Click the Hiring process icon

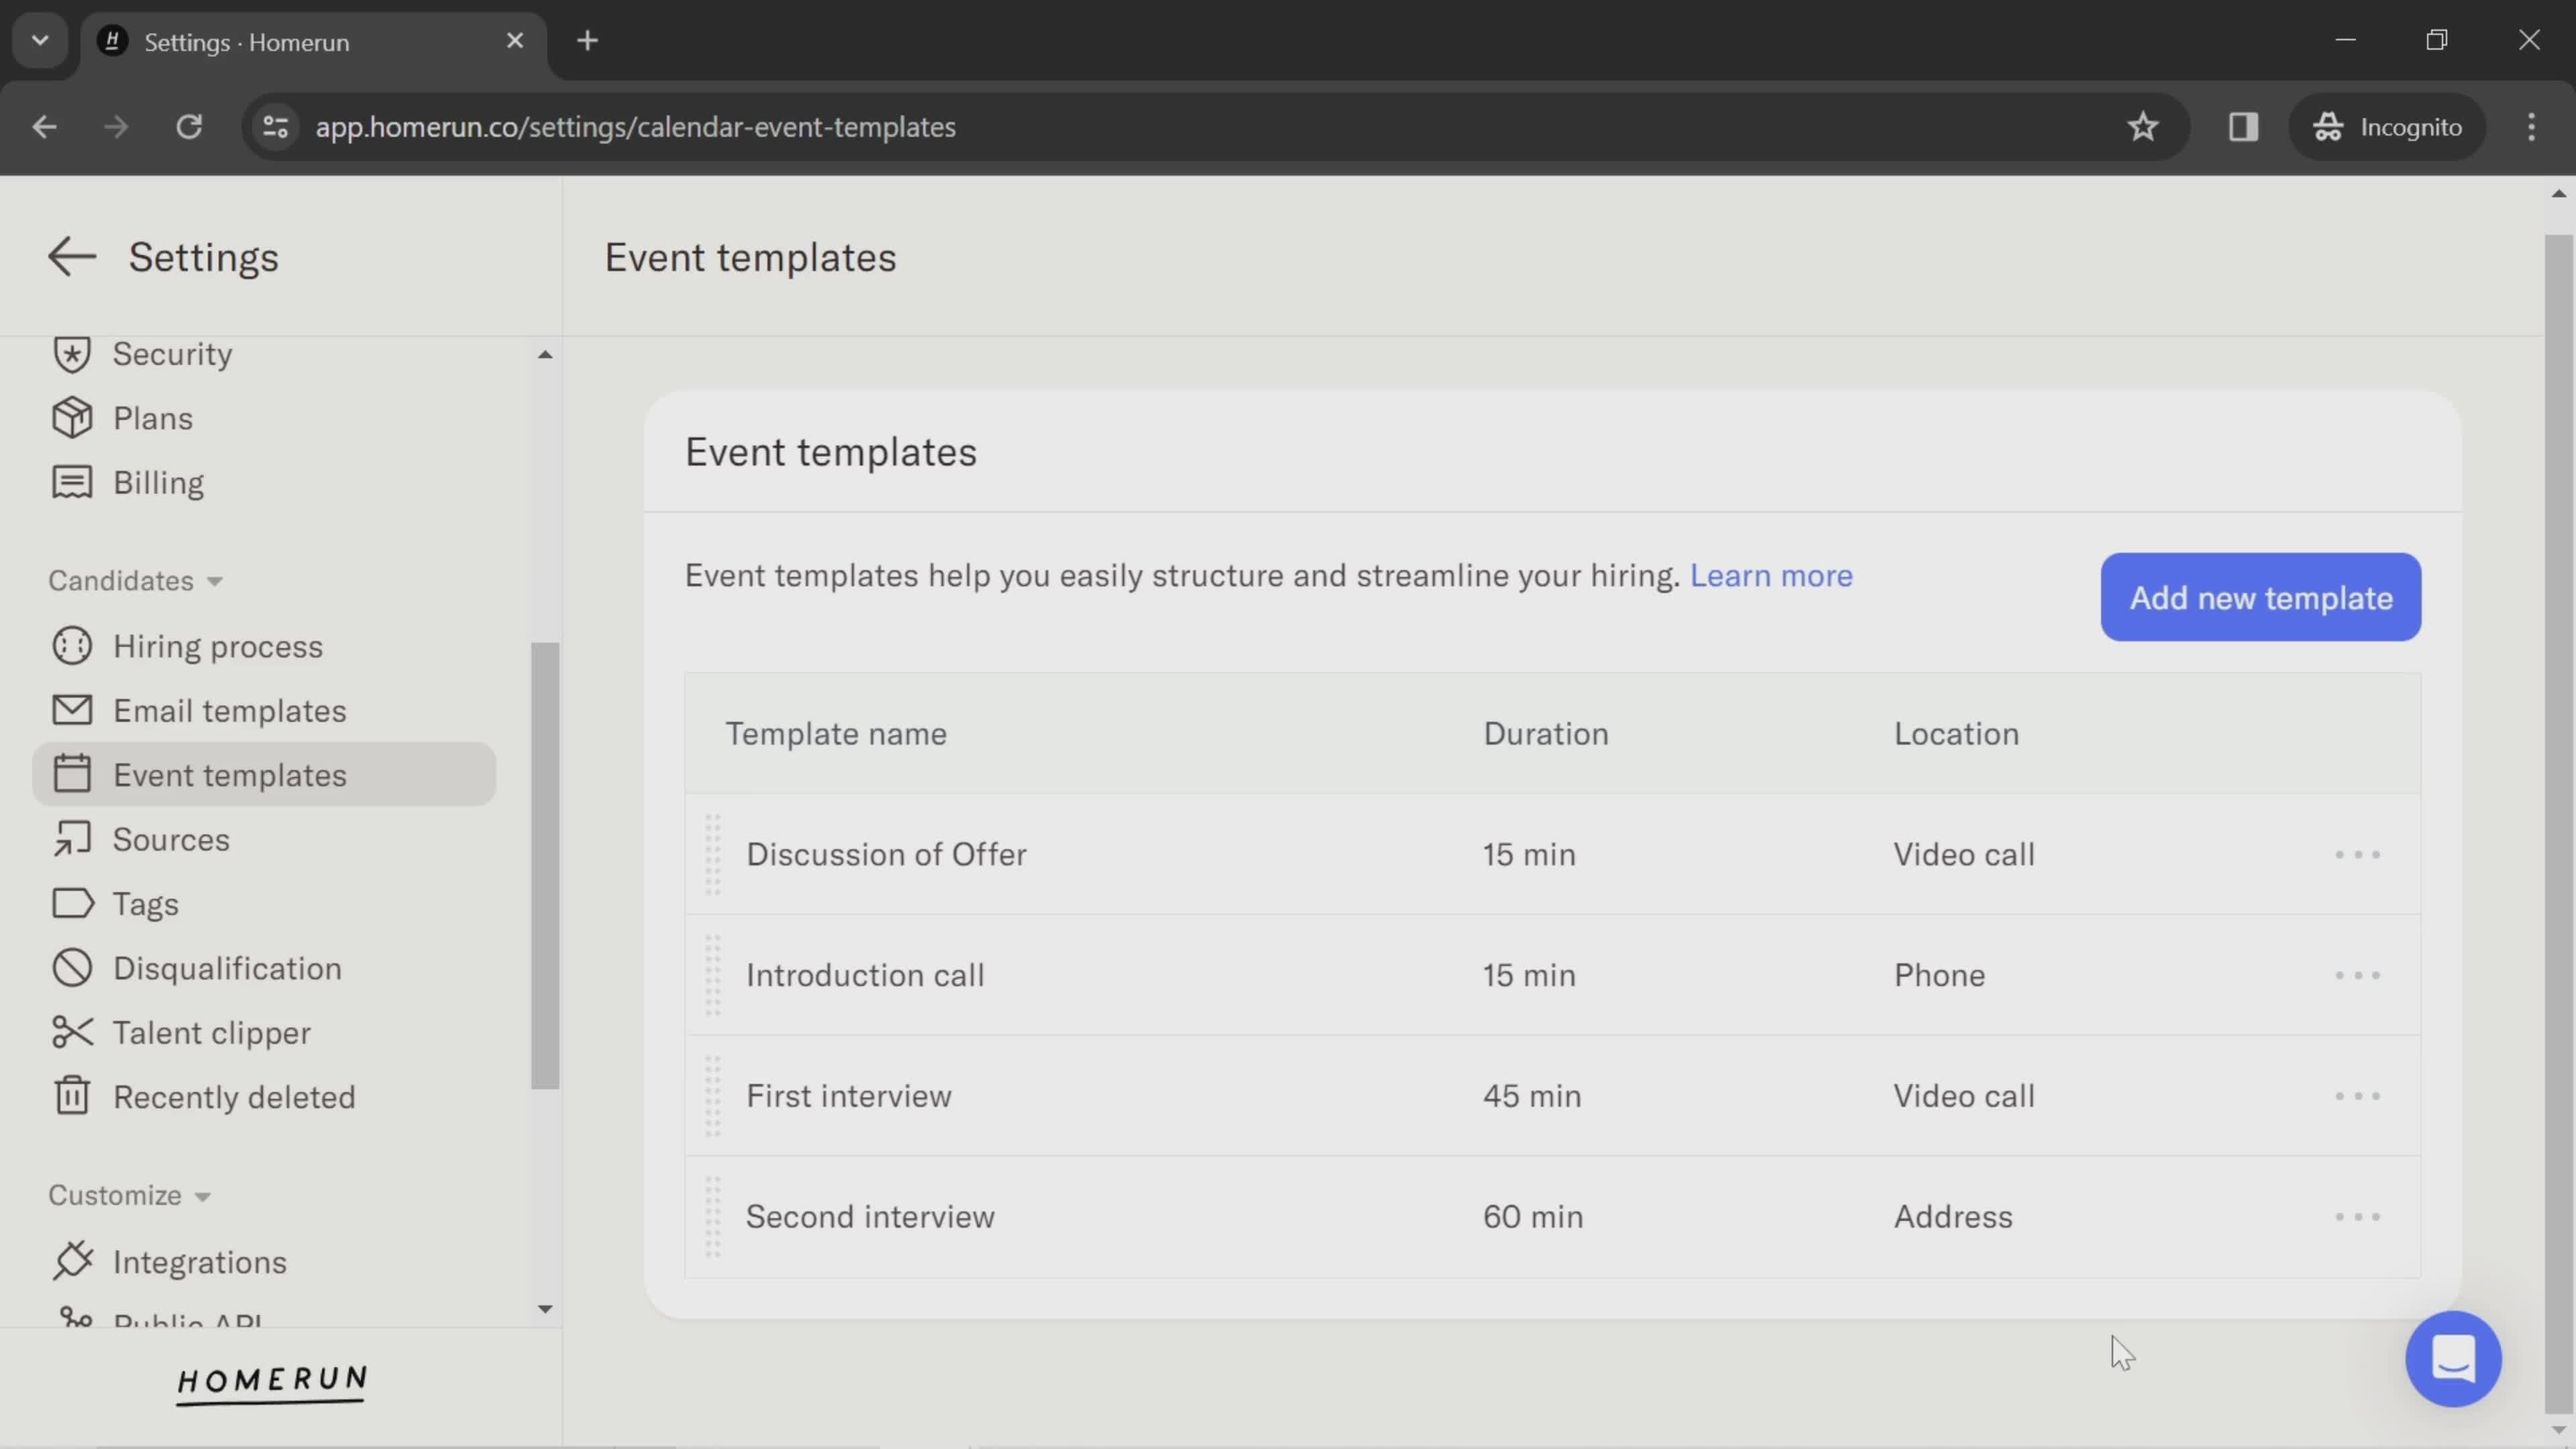tap(70, 646)
